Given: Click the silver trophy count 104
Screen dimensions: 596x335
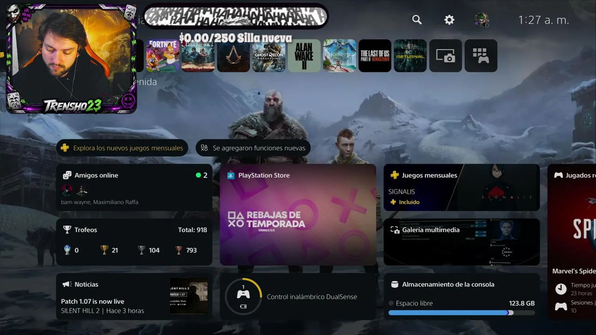Looking at the screenshot, I should (x=154, y=250).
